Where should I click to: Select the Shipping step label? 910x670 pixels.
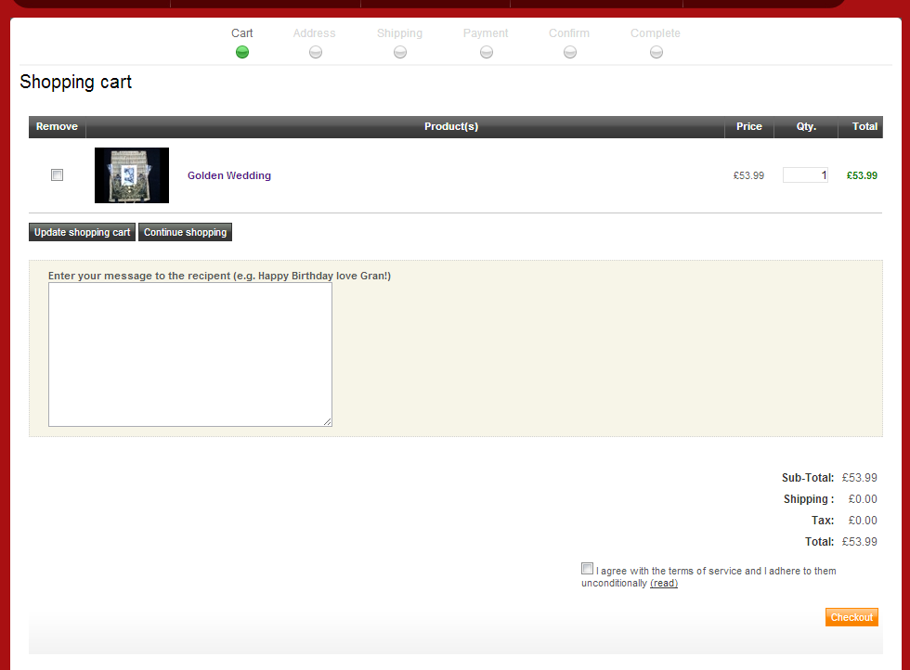pyautogui.click(x=399, y=33)
